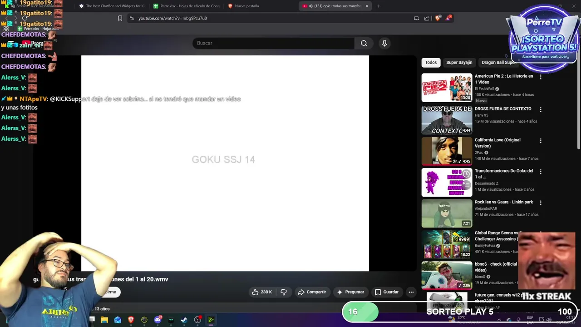581x327 pixels.
Task: Open File Explorer from the taskbar
Action: coord(104,320)
